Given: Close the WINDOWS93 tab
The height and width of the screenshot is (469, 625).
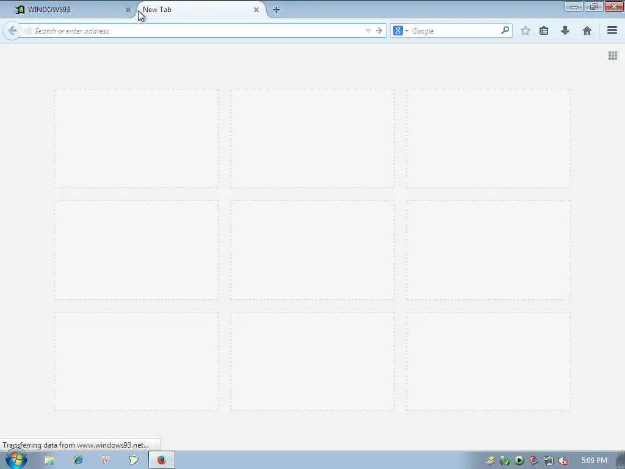Looking at the screenshot, I should [x=128, y=10].
